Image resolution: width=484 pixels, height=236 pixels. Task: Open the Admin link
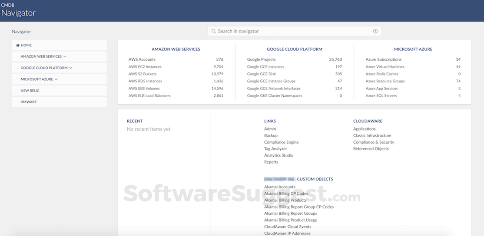click(270, 129)
